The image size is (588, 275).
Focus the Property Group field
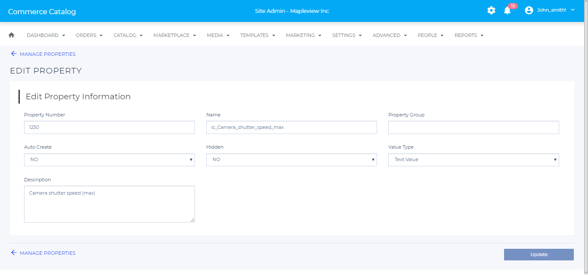click(x=473, y=128)
